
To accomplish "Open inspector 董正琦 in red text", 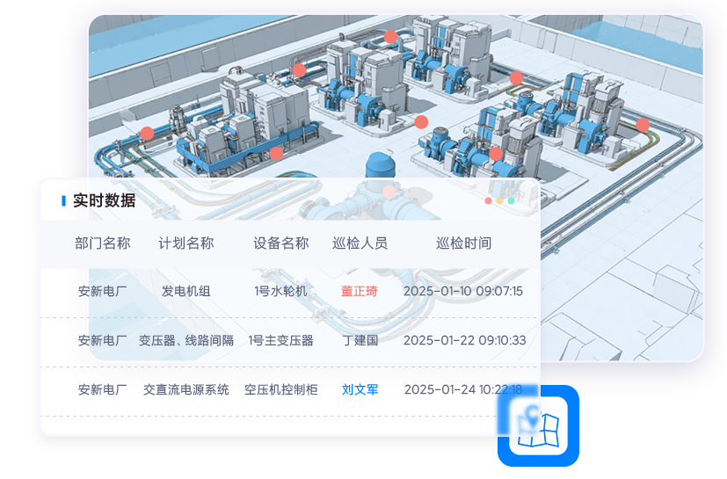I will click(360, 291).
